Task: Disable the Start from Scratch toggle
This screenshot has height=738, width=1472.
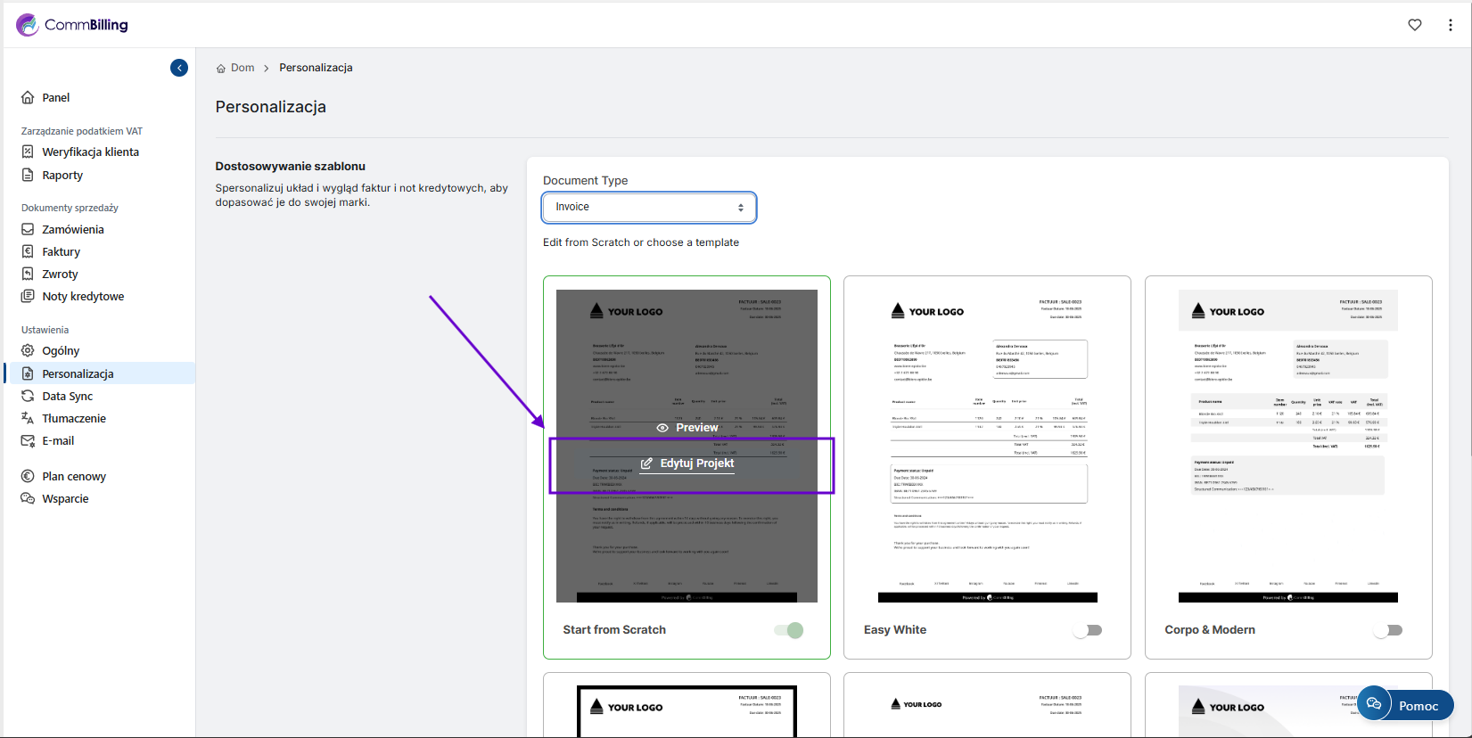Action: click(x=789, y=630)
